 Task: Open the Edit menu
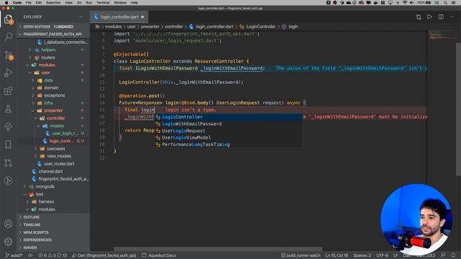click(38, 2)
